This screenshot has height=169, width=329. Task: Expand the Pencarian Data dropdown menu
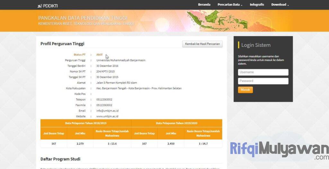(230, 4)
